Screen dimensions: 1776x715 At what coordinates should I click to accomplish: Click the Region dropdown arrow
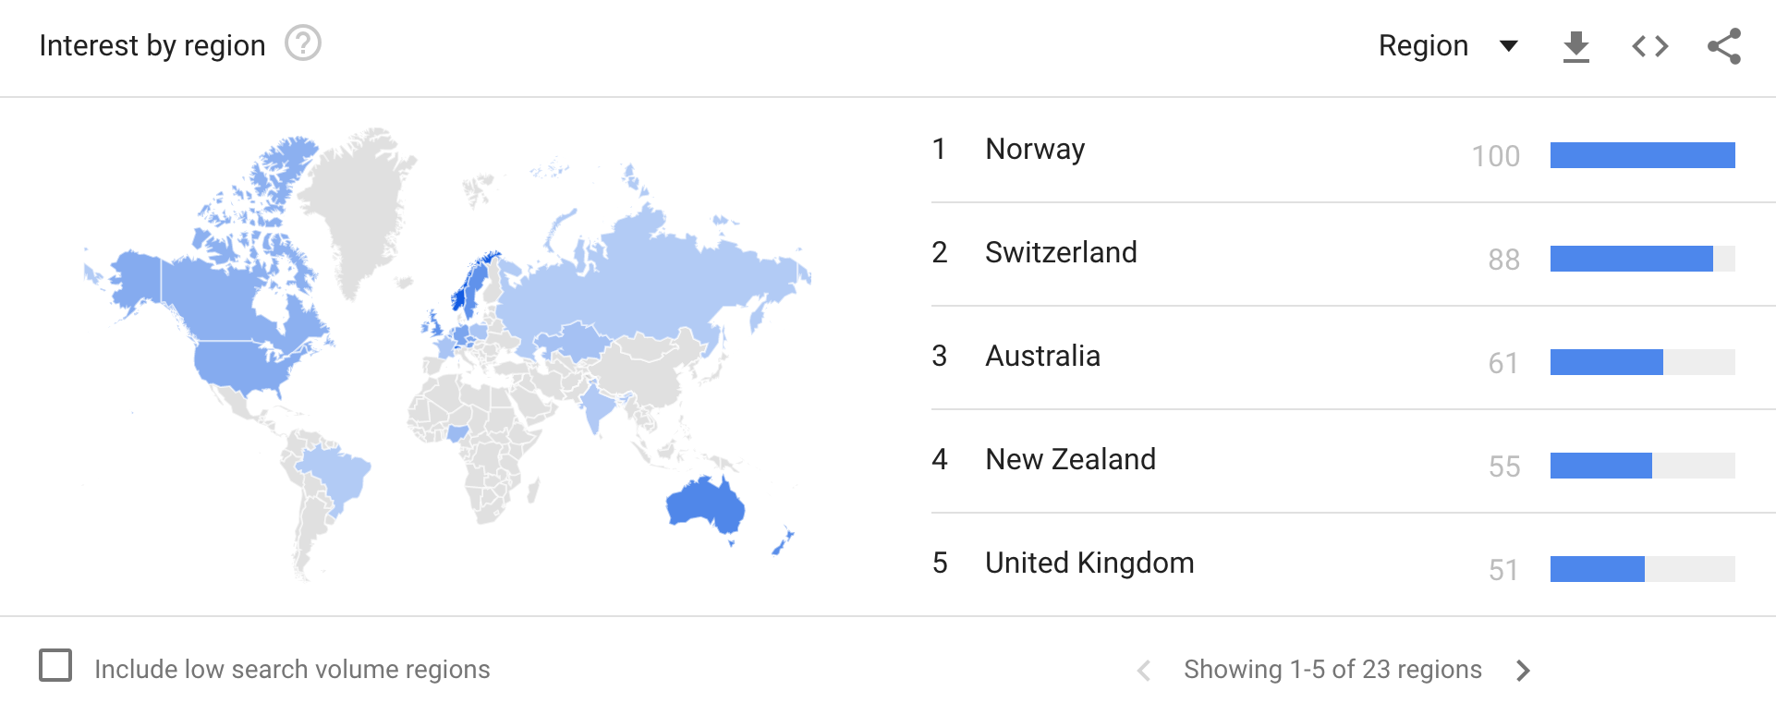[1509, 46]
